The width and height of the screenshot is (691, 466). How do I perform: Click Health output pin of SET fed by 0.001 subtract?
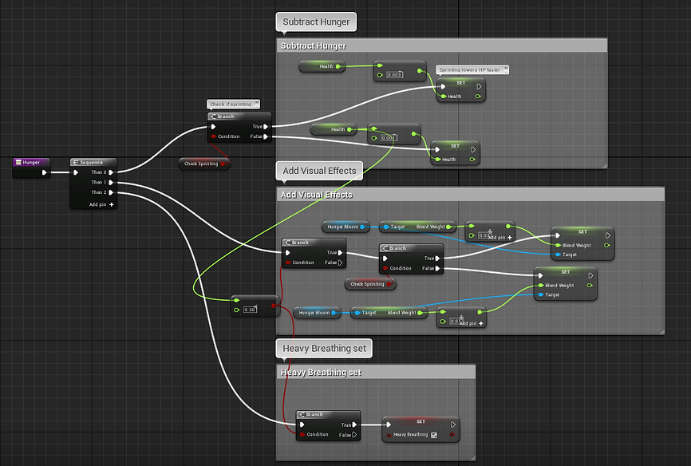tap(472, 160)
